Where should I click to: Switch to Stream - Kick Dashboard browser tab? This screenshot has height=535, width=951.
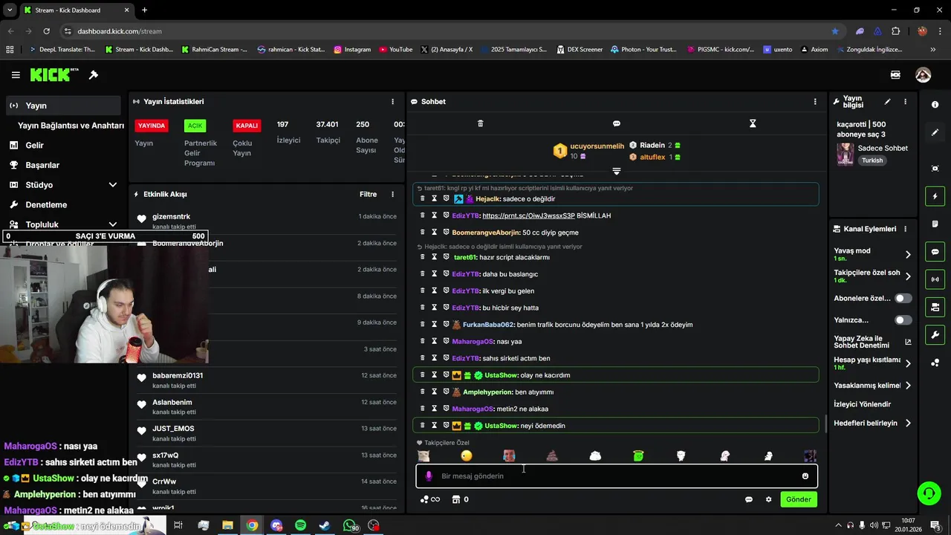(77, 10)
